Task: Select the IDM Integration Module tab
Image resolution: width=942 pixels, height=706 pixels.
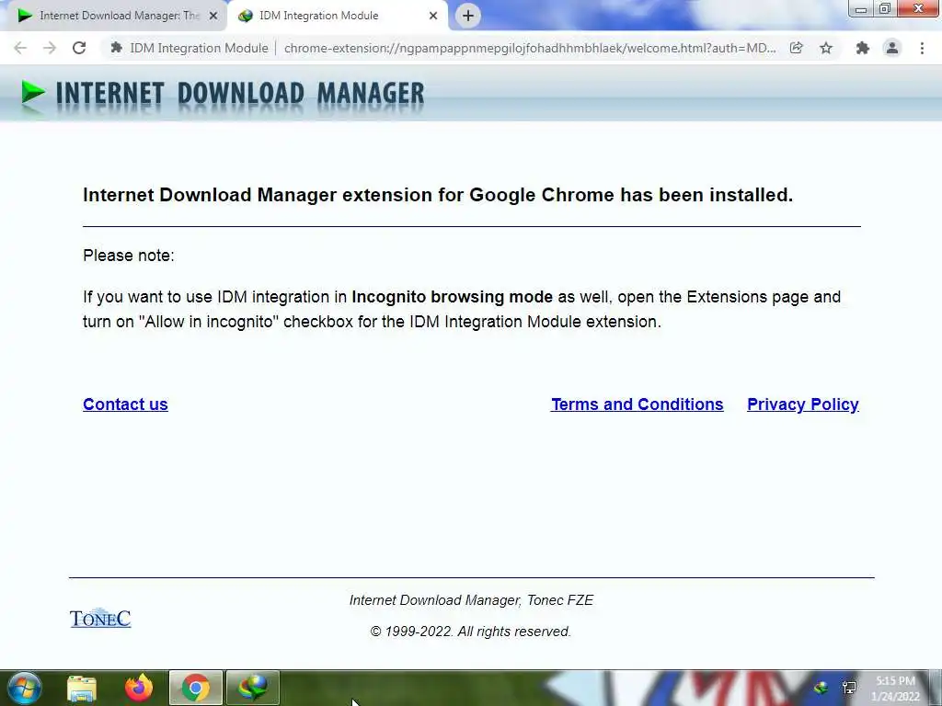Action: click(x=337, y=16)
